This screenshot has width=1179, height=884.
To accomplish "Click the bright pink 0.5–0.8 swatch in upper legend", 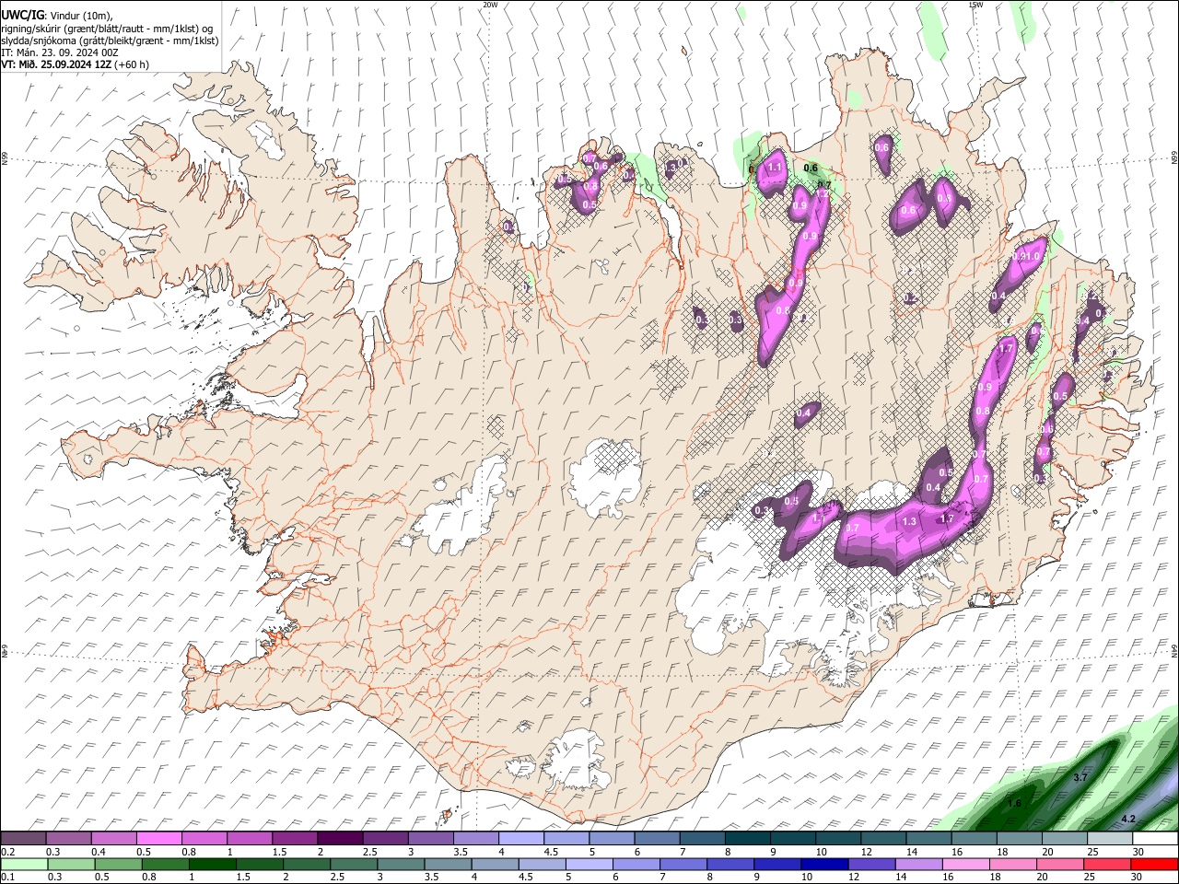I will coord(158,839).
